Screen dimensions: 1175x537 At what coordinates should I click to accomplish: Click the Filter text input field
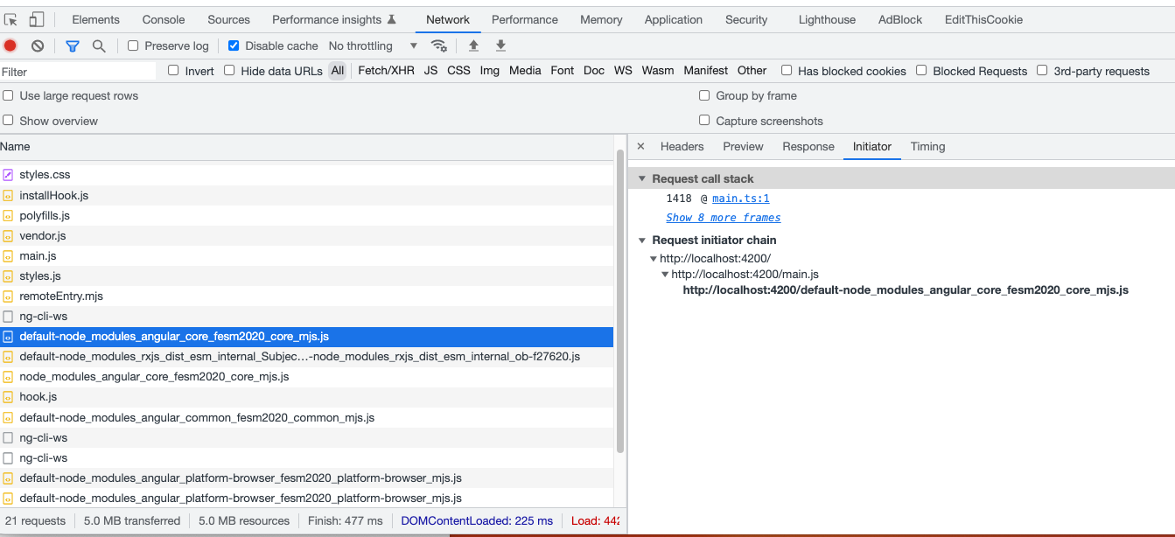78,72
